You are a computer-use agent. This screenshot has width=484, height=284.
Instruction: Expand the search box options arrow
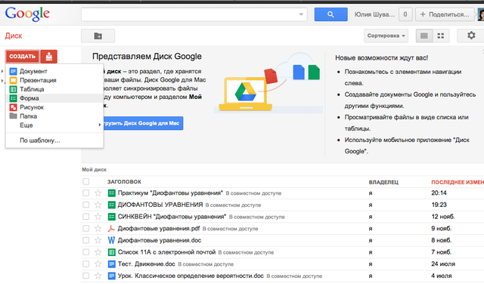[301, 14]
